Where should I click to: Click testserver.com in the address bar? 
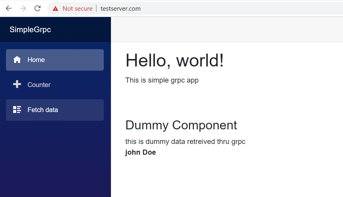pos(120,8)
